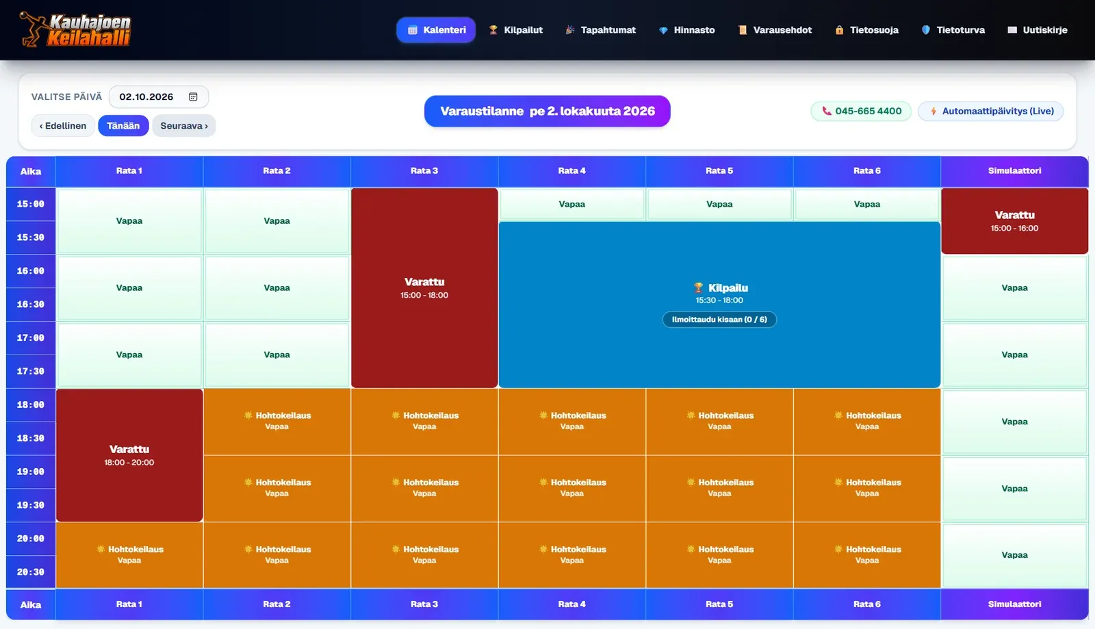Go to next day with Seuraava
The image size is (1095, 629).
coord(184,126)
